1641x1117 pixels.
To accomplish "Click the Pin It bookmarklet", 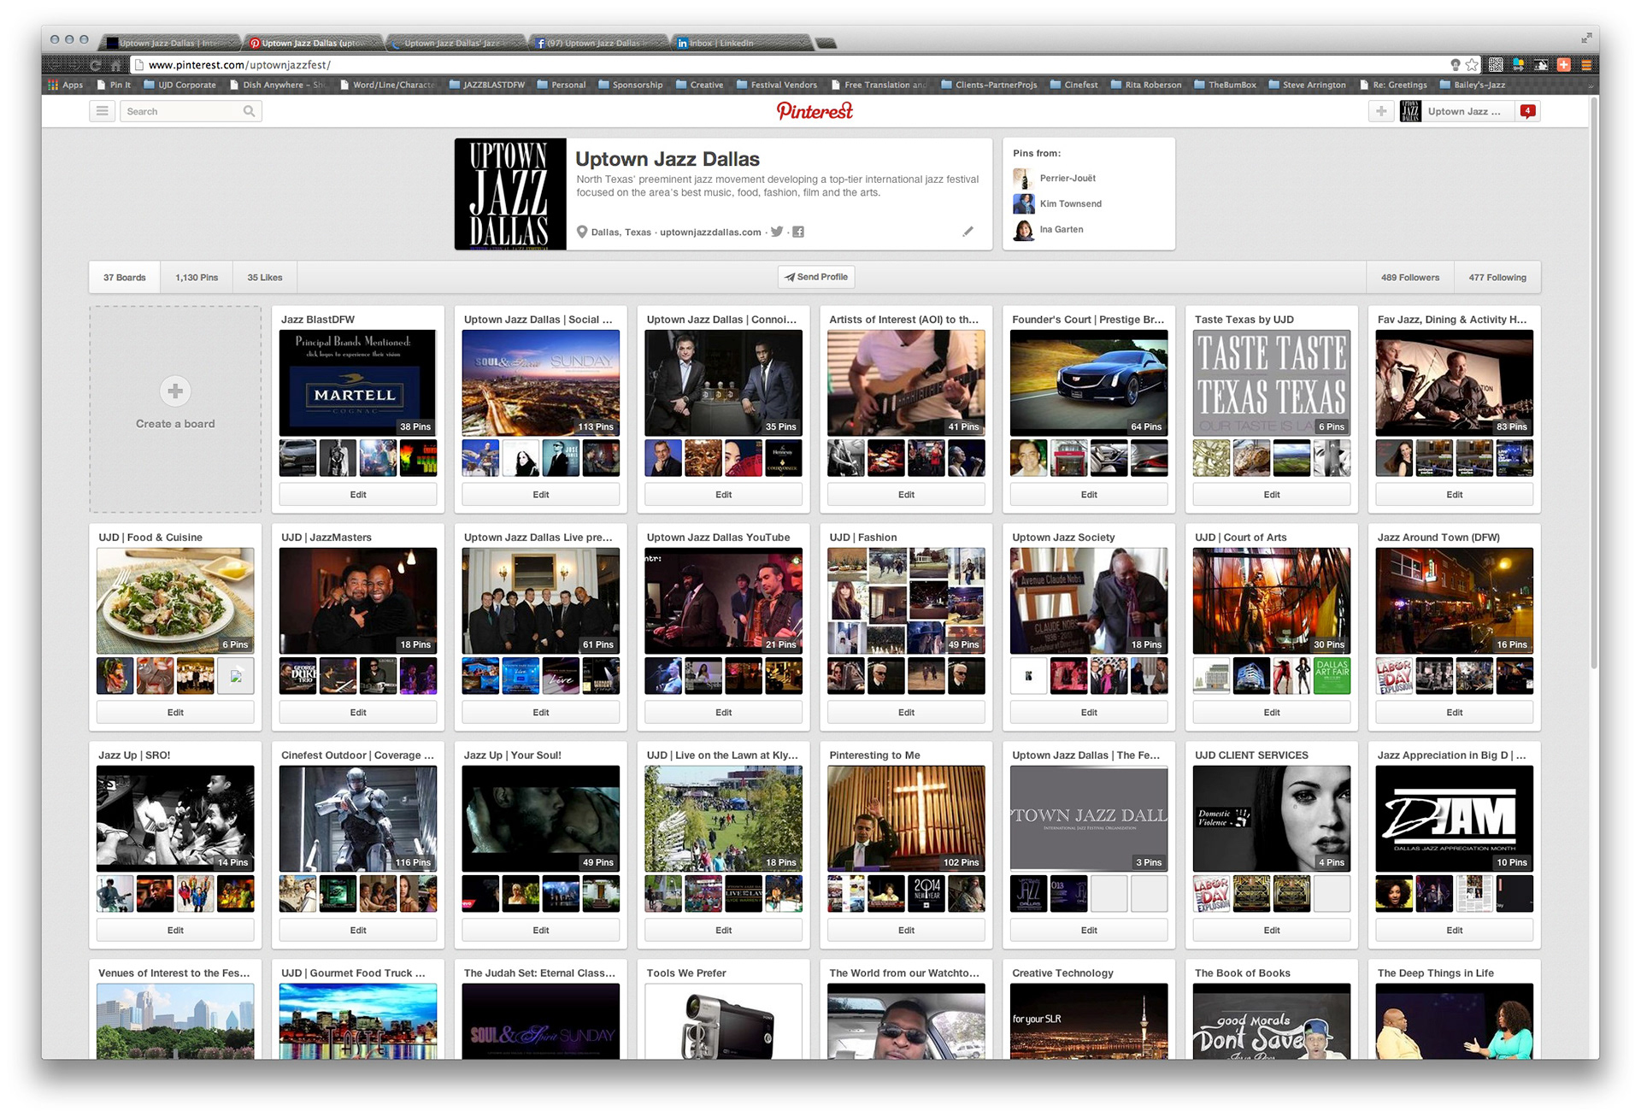I will click(x=115, y=85).
